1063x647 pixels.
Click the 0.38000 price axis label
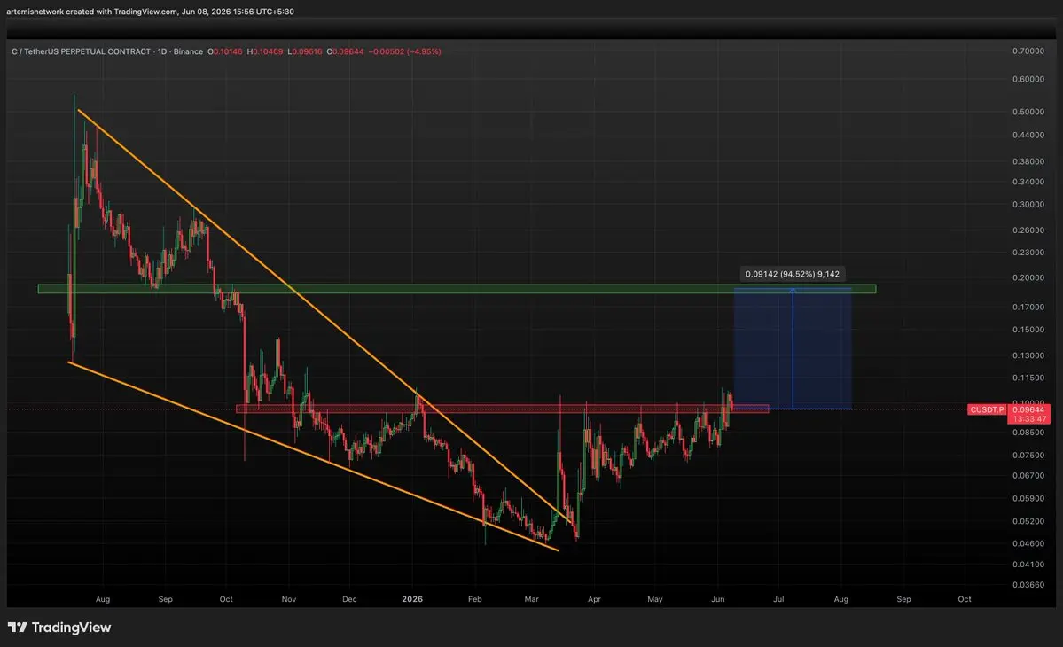tap(1028, 162)
